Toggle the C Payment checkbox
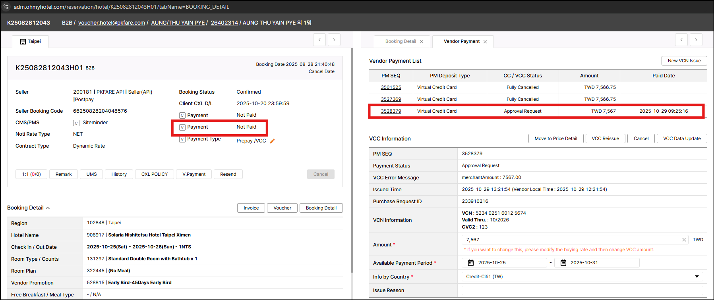The height and width of the screenshot is (300, 714). (x=182, y=115)
